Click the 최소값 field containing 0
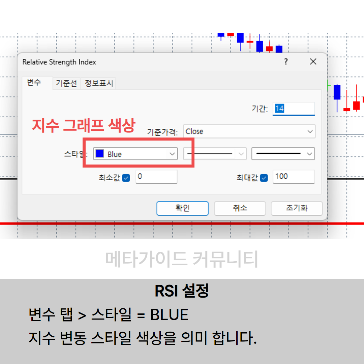This screenshot has height=364, width=364. coord(156,176)
